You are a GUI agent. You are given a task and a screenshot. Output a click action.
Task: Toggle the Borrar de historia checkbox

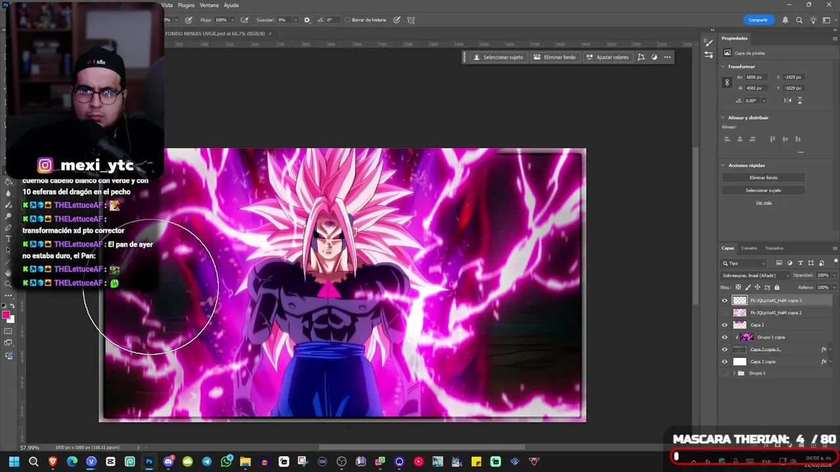tap(348, 20)
